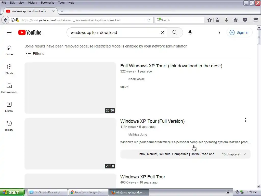
Task: Click the Sign in button
Action: tap(239, 32)
